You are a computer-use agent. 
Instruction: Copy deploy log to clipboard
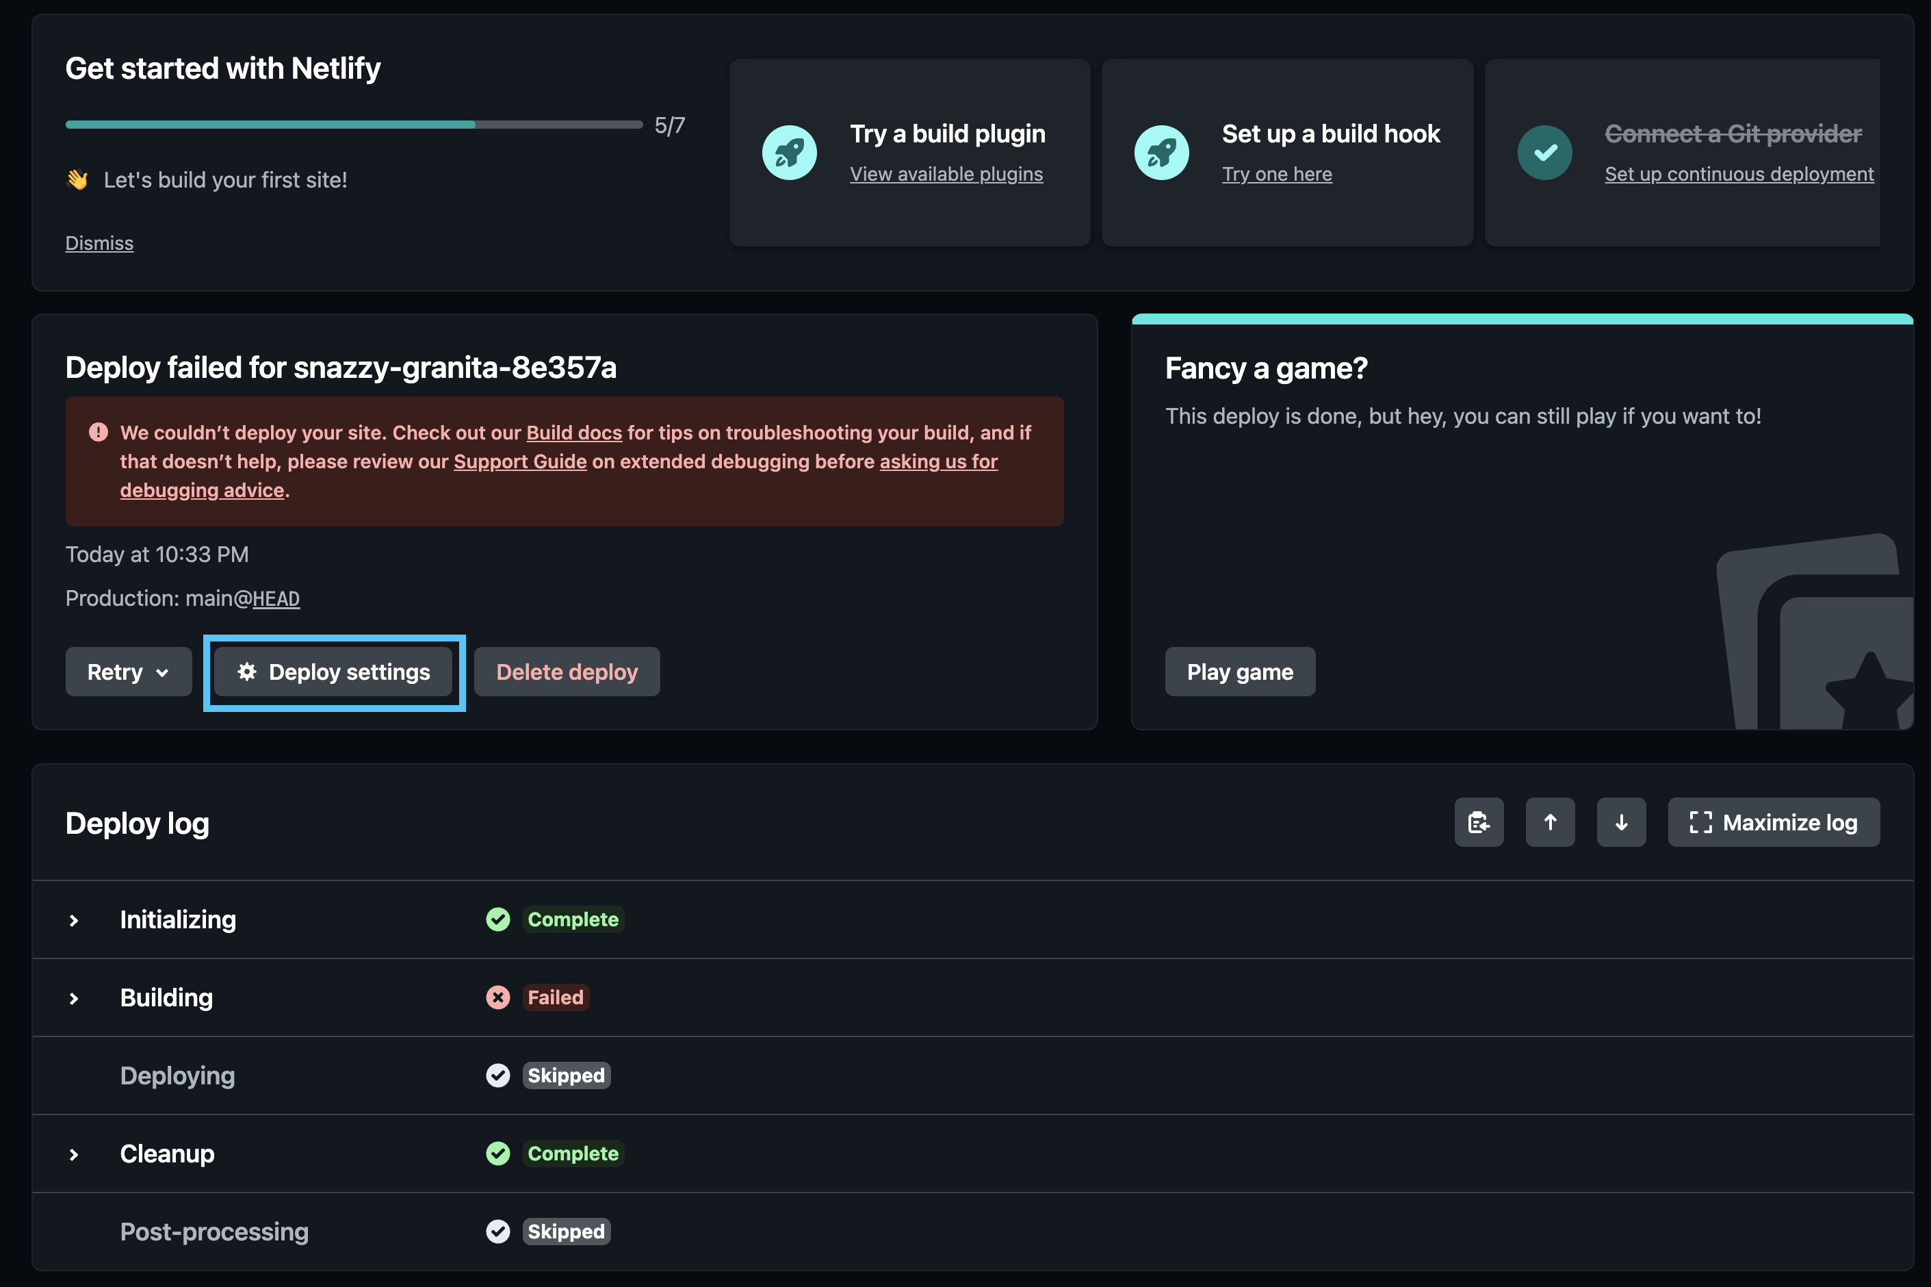[1479, 822]
